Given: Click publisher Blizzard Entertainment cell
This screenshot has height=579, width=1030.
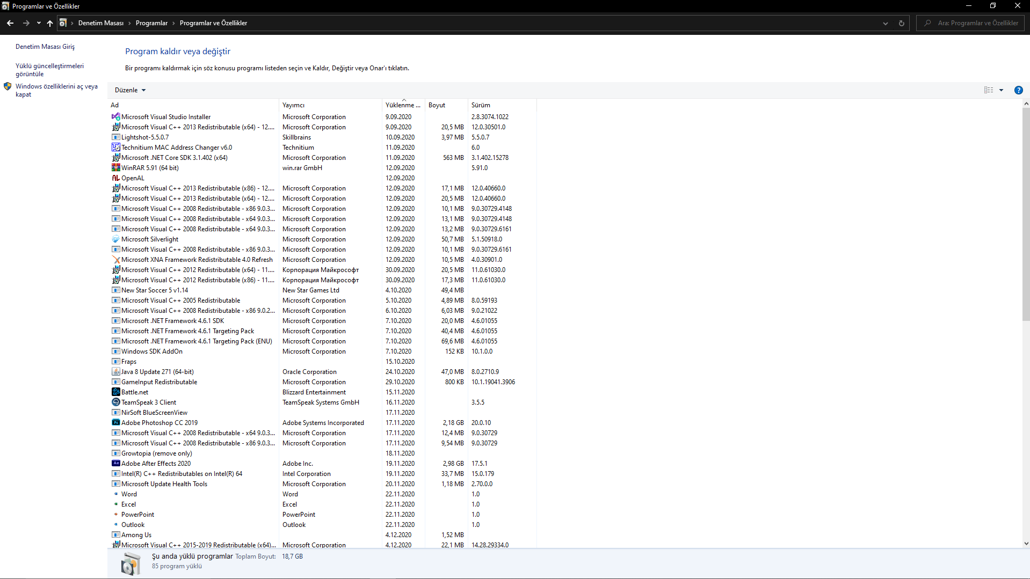Looking at the screenshot, I should (314, 392).
